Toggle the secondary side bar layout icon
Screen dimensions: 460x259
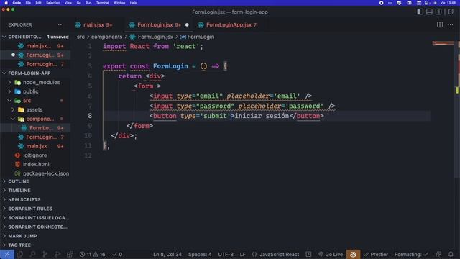[438, 12]
